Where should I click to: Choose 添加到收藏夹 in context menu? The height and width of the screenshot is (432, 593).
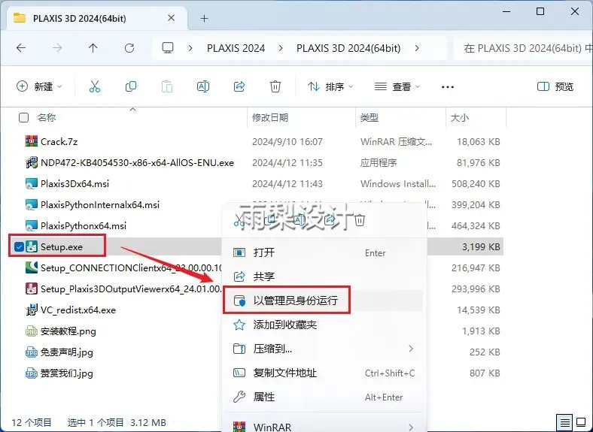[324, 325]
